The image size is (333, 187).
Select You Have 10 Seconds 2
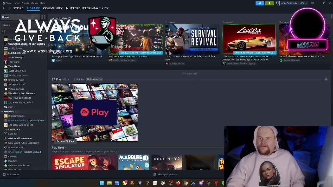[x=21, y=102]
